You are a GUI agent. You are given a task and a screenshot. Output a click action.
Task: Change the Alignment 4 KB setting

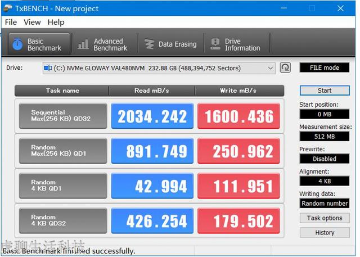coord(325,181)
